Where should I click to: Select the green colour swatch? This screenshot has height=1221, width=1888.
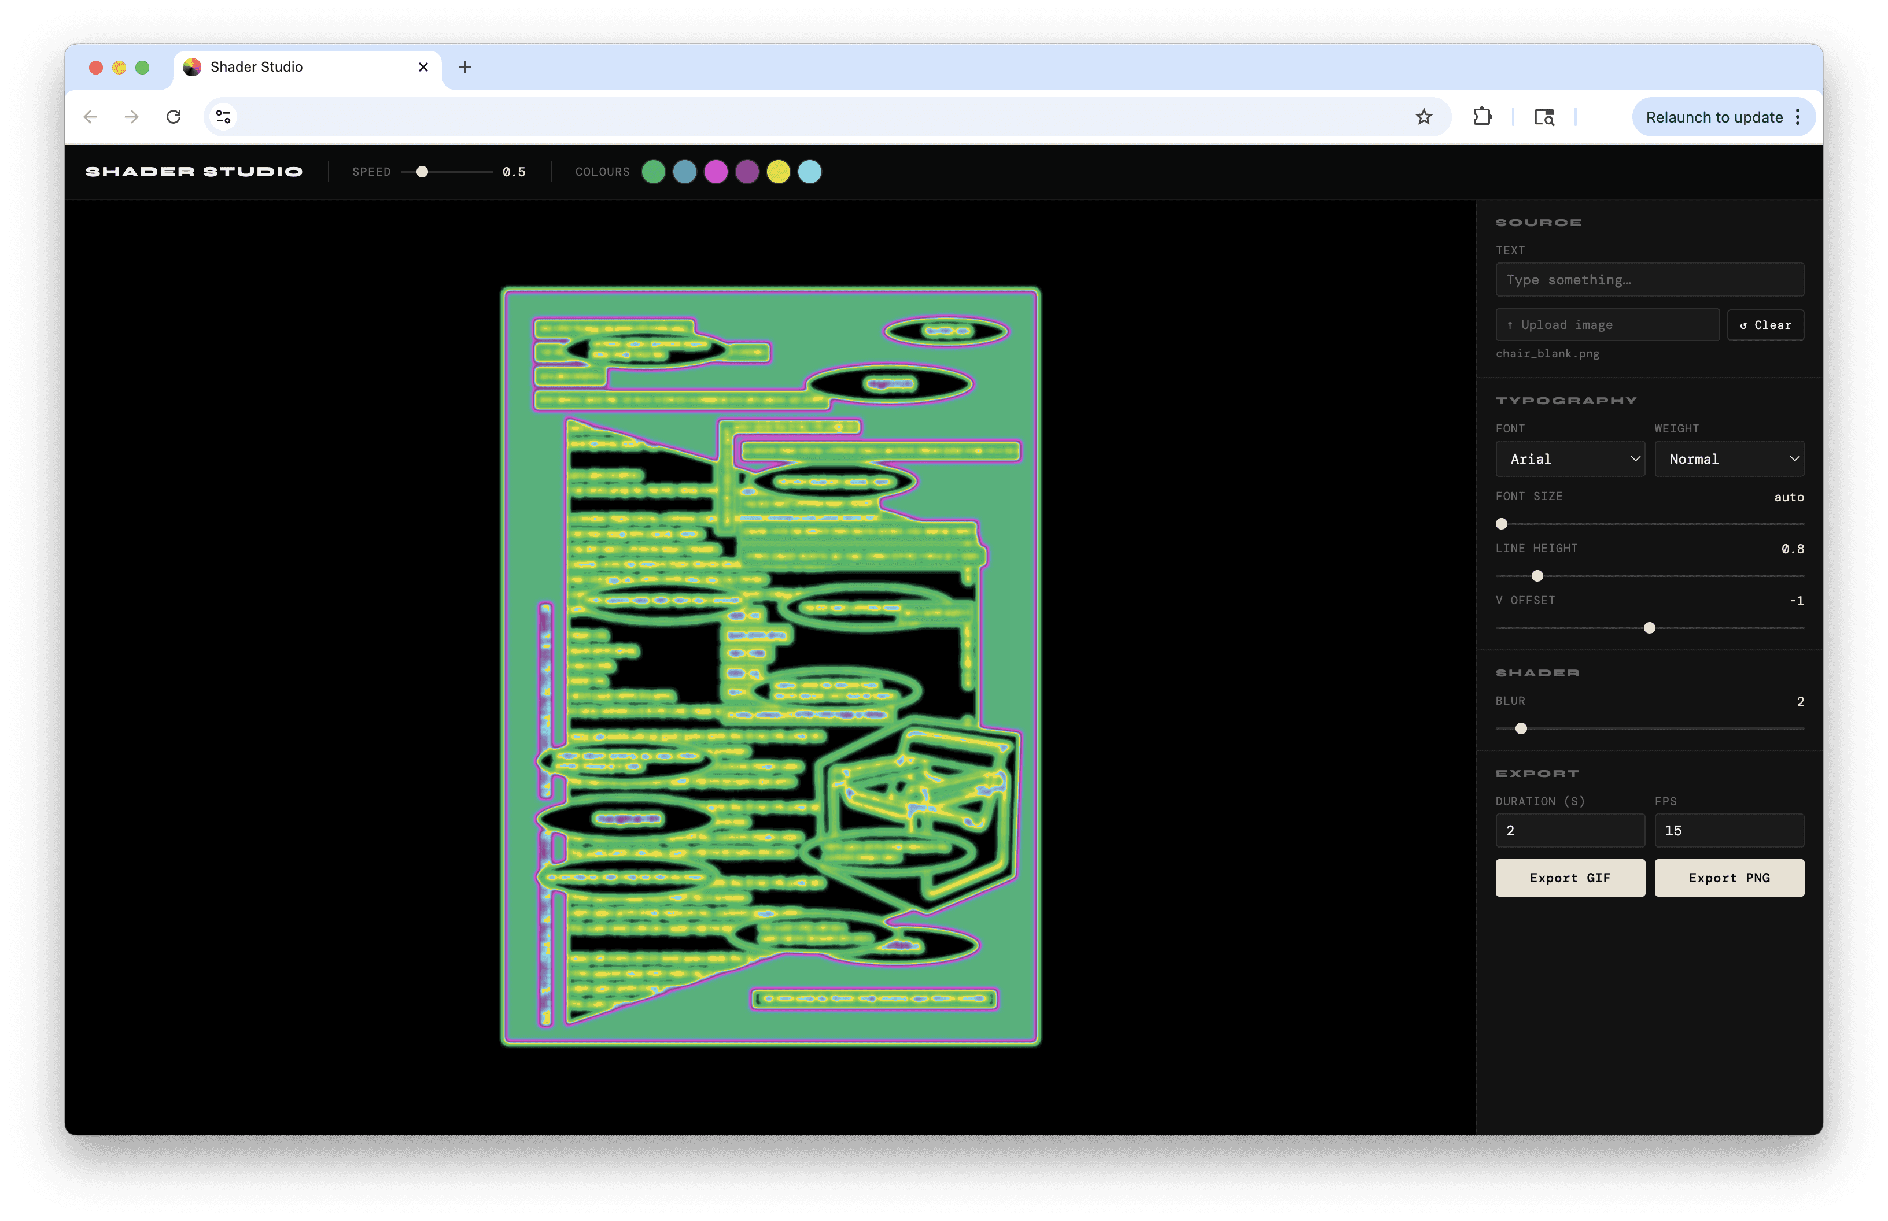[653, 172]
